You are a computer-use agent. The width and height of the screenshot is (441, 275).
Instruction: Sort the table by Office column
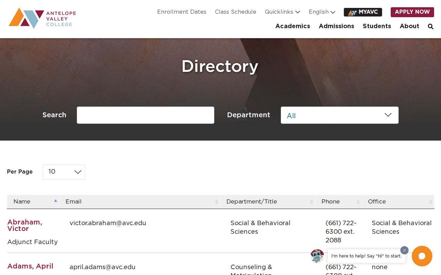398,202
